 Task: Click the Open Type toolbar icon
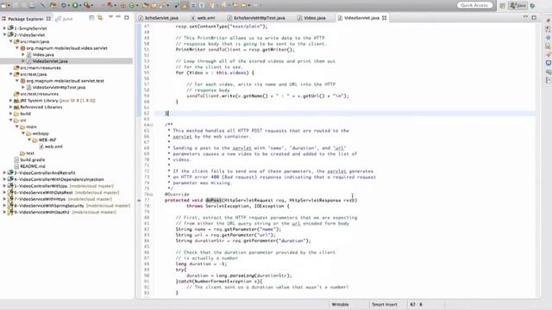pos(145,5)
